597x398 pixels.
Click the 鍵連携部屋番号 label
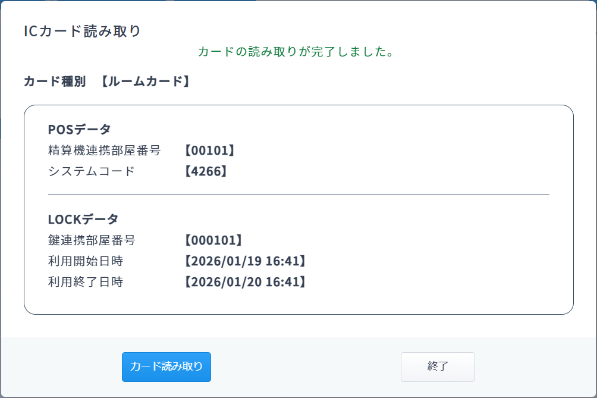tap(92, 240)
